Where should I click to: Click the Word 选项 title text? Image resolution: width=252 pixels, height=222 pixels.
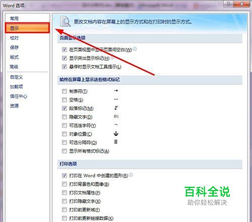point(14,6)
